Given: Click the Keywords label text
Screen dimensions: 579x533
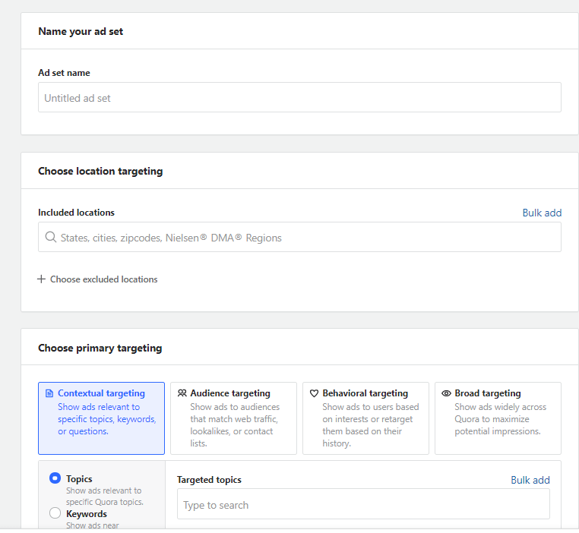Looking at the screenshot, I should (87, 514).
